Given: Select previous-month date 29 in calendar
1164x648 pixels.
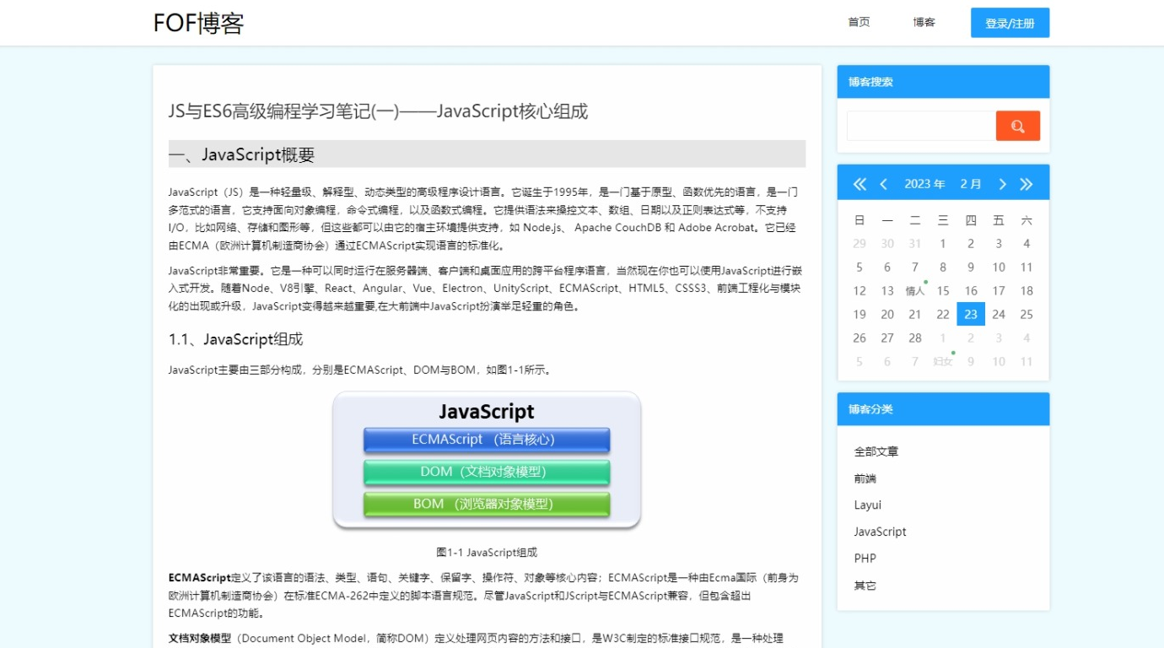Looking at the screenshot, I should 860,243.
